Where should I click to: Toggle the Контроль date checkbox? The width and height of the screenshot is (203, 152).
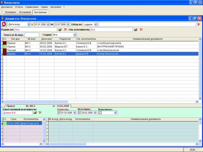point(60,113)
